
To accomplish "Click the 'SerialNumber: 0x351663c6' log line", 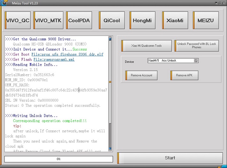I will click(x=30, y=75).
